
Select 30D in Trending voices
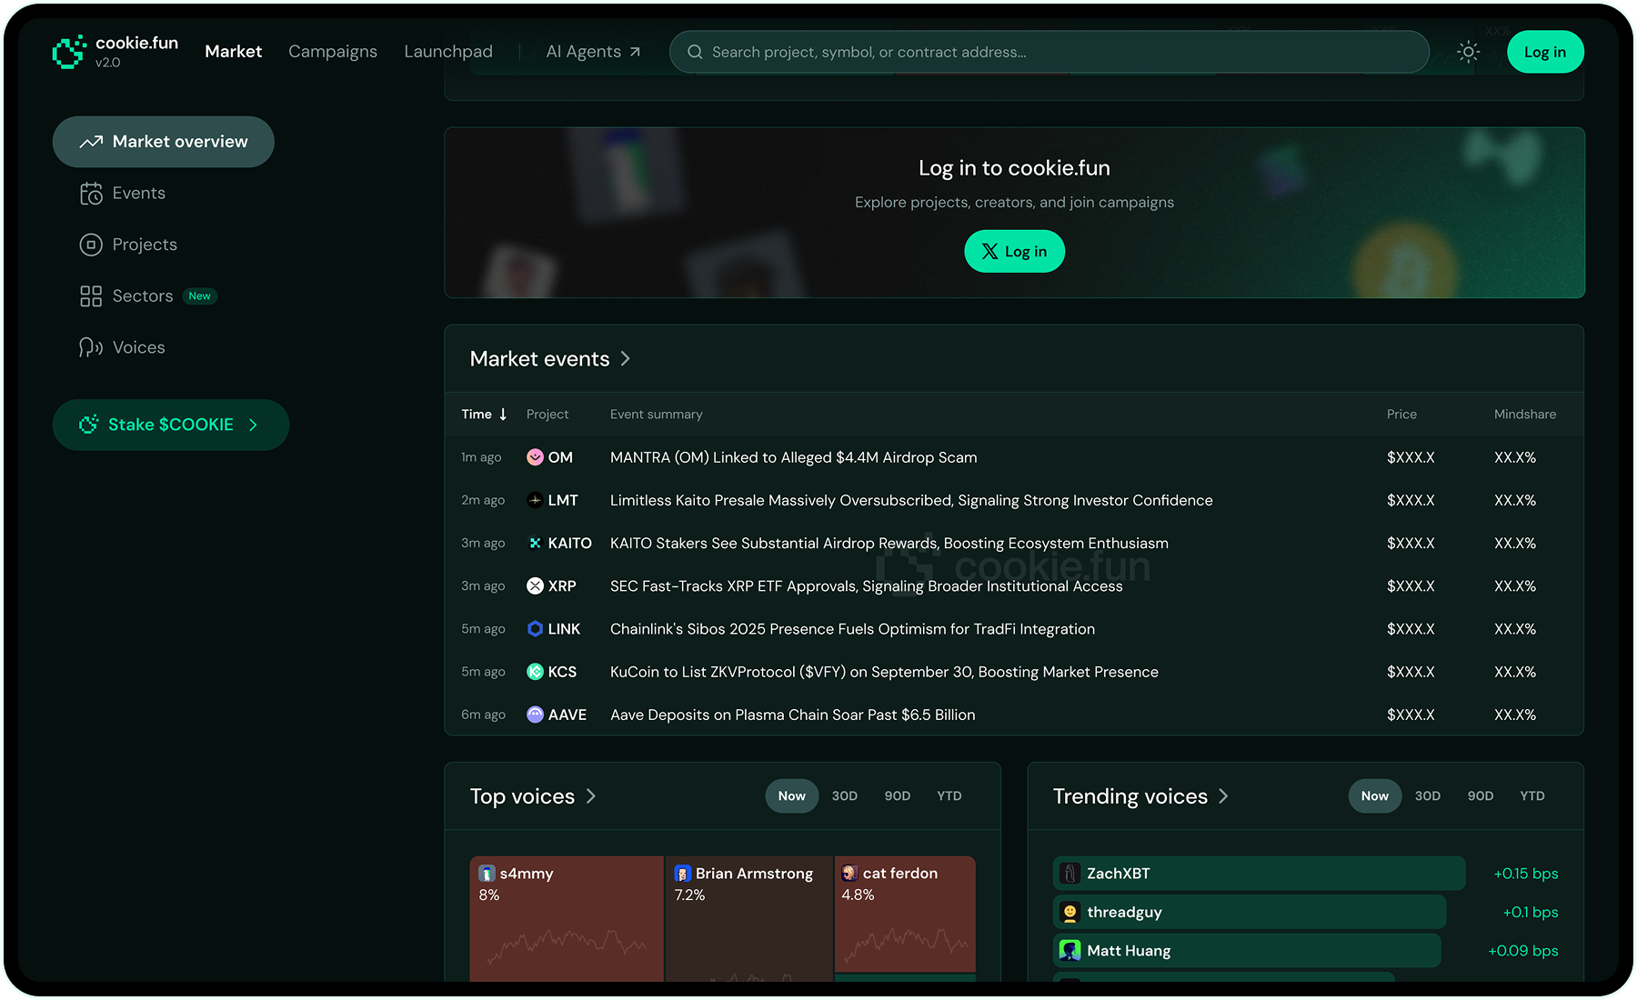click(x=1427, y=796)
